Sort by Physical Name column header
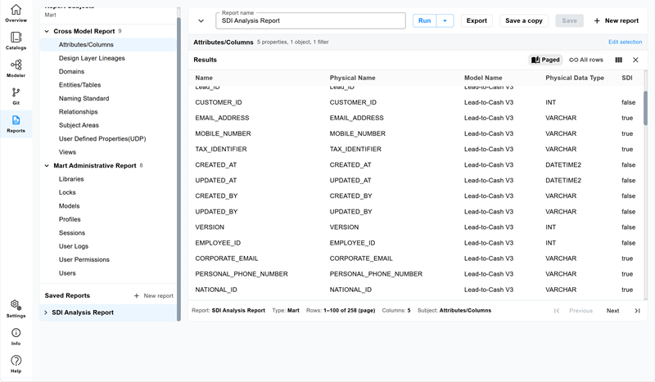The image size is (655, 382). click(353, 78)
